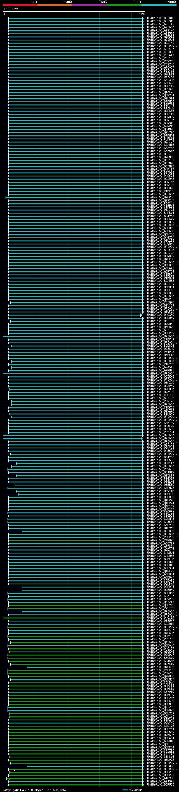This screenshot has height=792, width=179.
Task: Select hit label UniRef100_Q677F2
Action: [160, 77]
